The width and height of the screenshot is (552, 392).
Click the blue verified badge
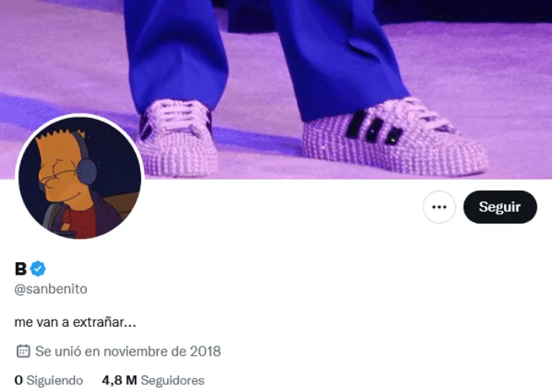pos(38,268)
